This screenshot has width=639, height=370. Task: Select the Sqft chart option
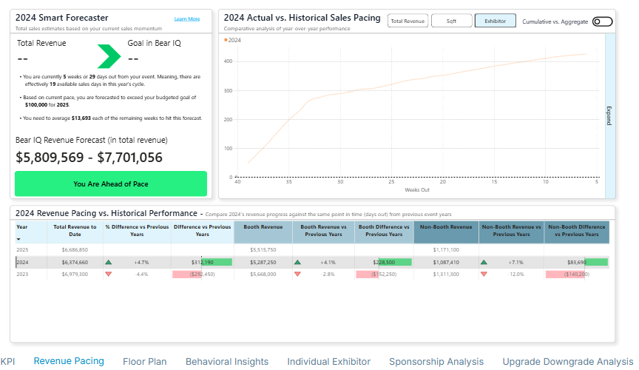(451, 21)
